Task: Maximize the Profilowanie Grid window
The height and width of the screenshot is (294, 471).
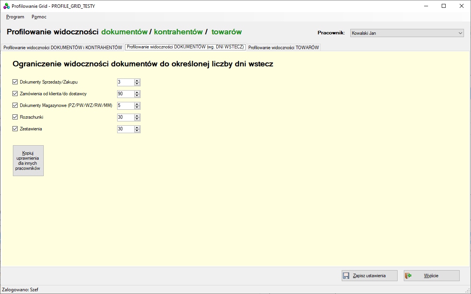Action: (444, 6)
